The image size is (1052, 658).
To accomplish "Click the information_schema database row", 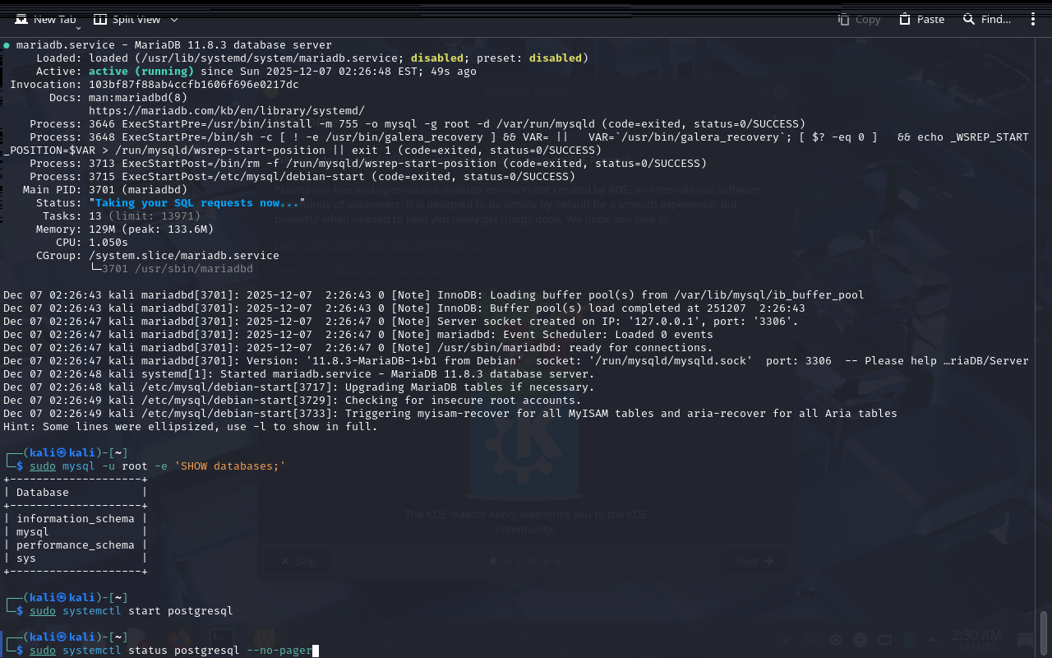I will (x=75, y=519).
